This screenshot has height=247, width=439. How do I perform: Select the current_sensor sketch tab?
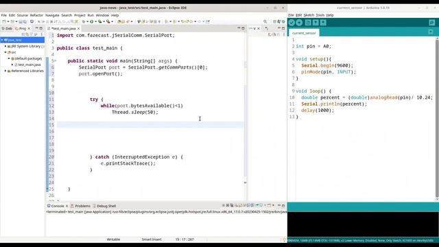click(x=304, y=33)
